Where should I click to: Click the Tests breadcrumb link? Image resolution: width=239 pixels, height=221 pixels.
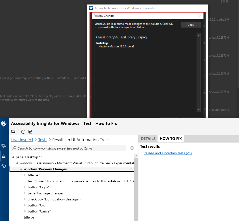coord(43,140)
